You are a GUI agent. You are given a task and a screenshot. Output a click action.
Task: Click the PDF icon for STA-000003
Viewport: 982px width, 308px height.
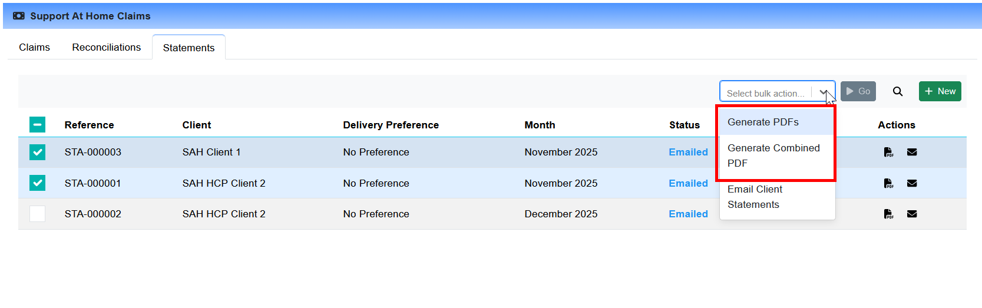pos(888,152)
